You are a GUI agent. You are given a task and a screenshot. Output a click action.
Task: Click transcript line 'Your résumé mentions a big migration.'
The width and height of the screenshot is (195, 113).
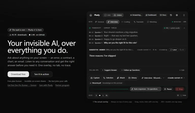point(121,32)
